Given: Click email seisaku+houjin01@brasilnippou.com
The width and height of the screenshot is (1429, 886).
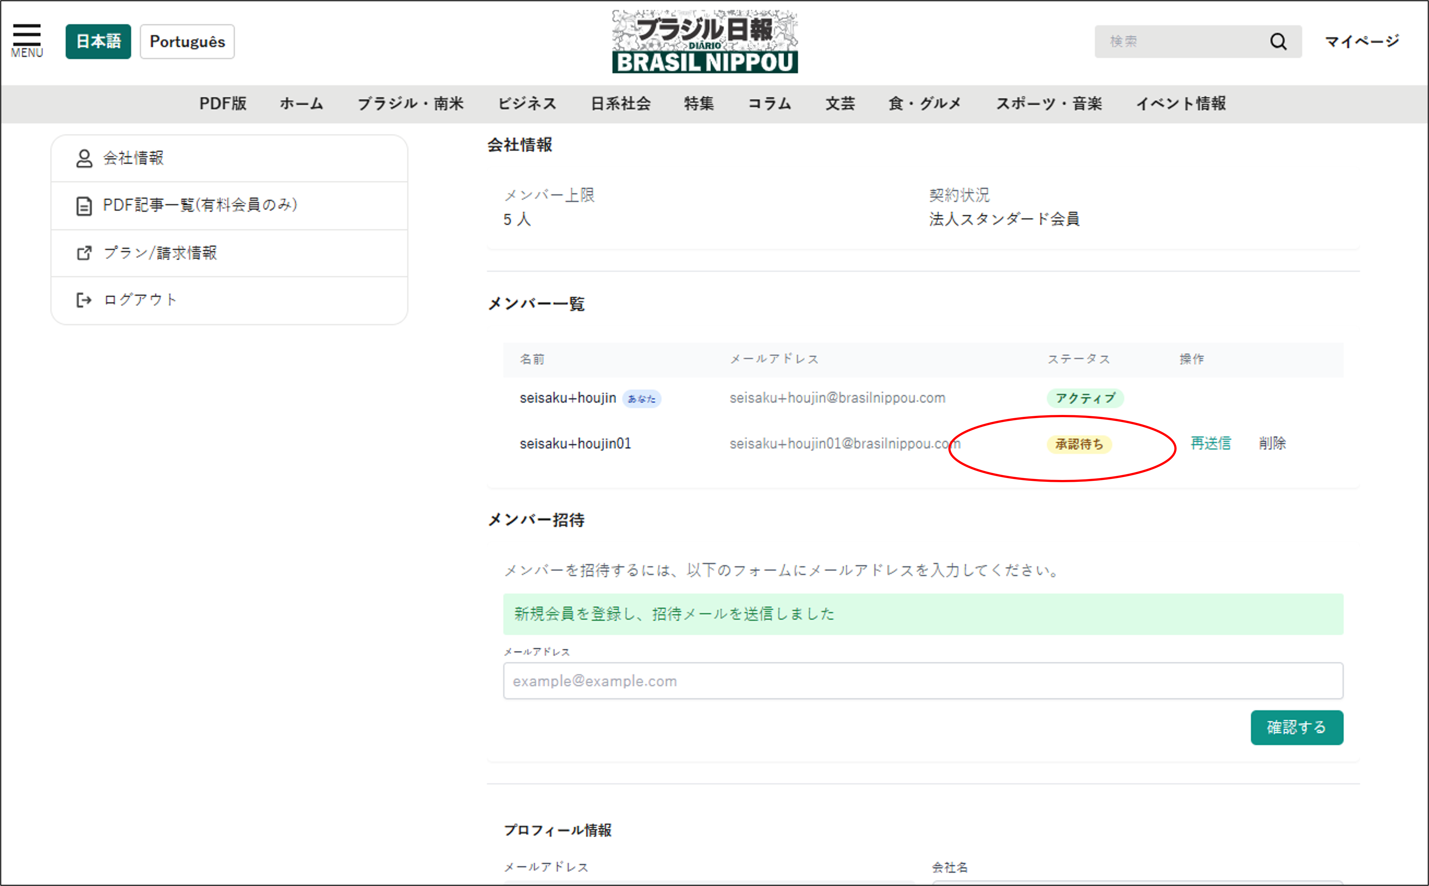Looking at the screenshot, I should 845,444.
